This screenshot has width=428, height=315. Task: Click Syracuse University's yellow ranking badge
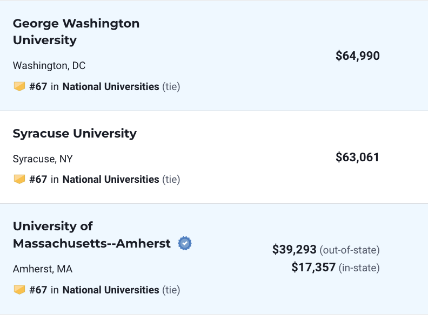19,179
